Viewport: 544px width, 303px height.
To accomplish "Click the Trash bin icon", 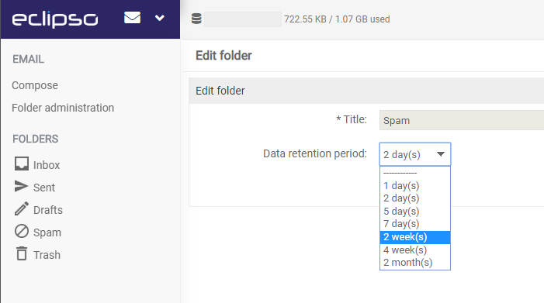I will (22, 253).
